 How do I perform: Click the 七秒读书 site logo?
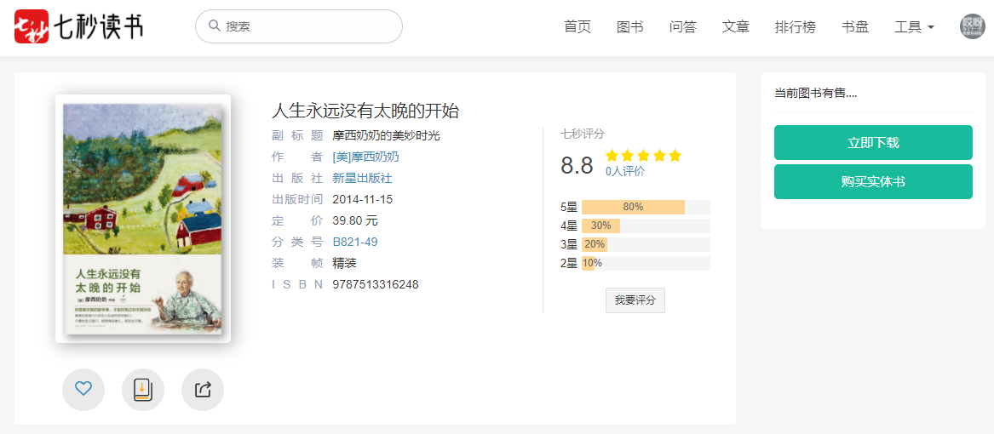tap(78, 26)
